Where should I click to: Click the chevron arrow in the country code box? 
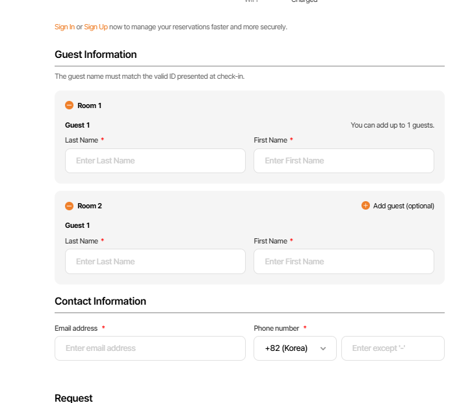point(323,349)
